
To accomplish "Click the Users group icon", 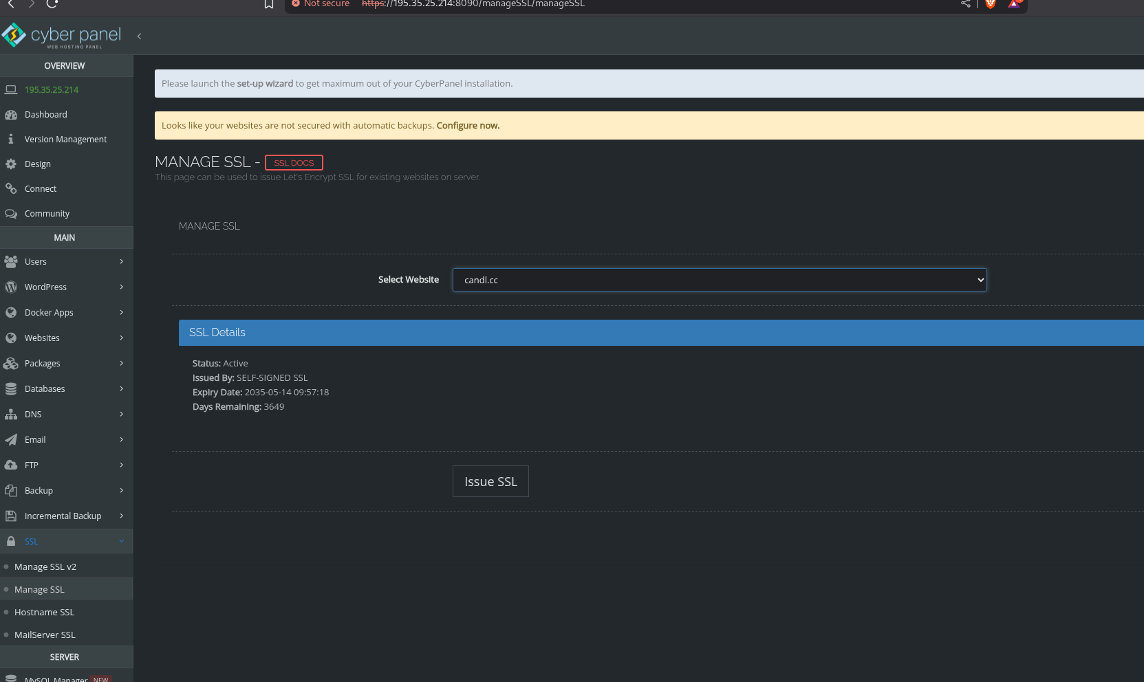I will 11,261.
